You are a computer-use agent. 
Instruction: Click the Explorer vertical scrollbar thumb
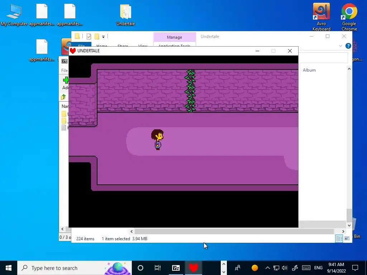click(x=349, y=215)
